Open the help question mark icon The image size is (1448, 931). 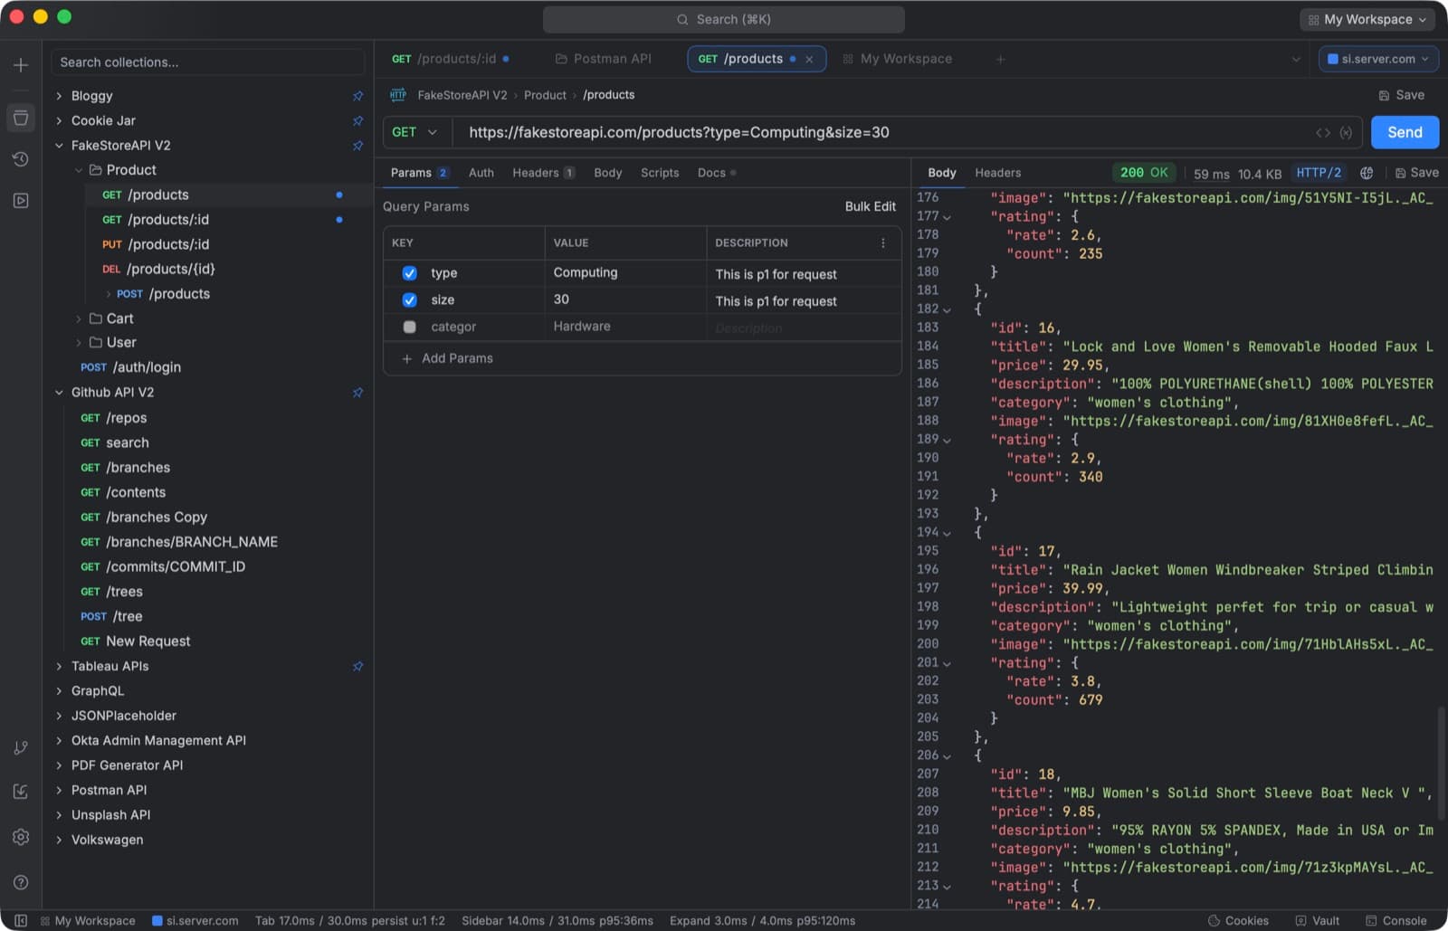21,882
